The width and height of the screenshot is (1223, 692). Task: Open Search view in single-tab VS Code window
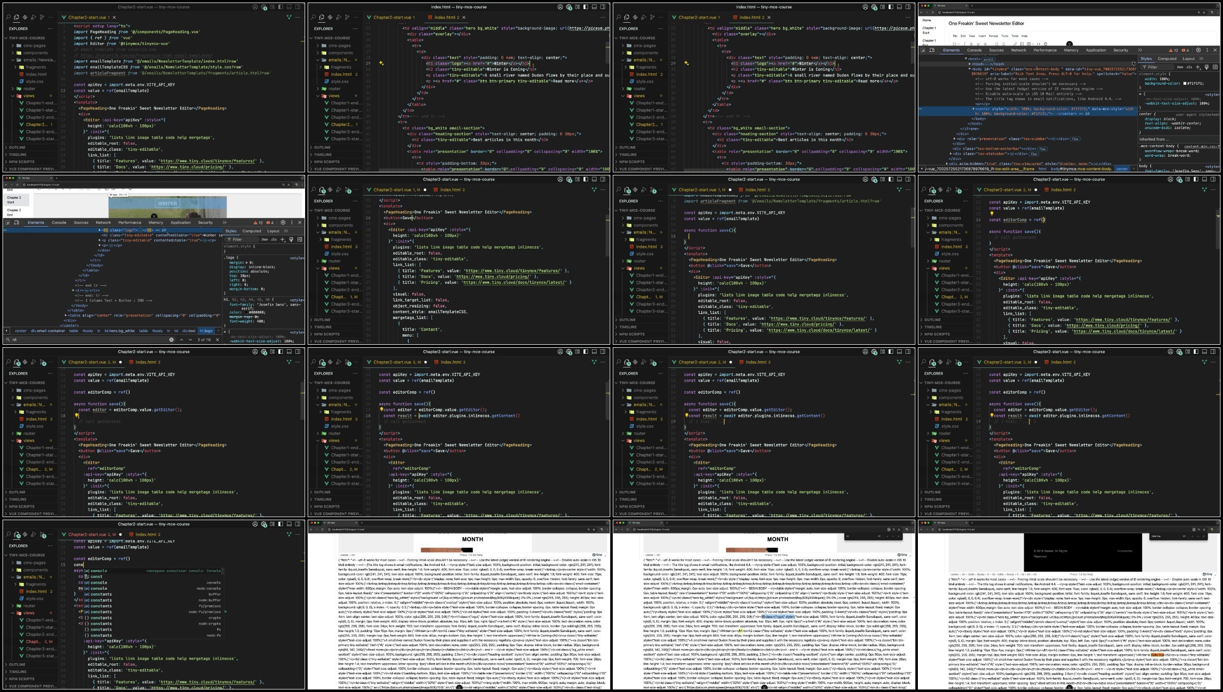click(8, 17)
